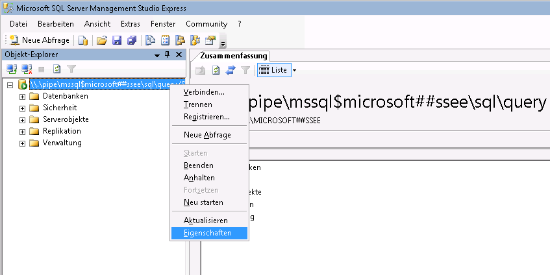The image size is (550, 275).
Task: Choose Verbinden... in the context menu
Action: click(209, 92)
